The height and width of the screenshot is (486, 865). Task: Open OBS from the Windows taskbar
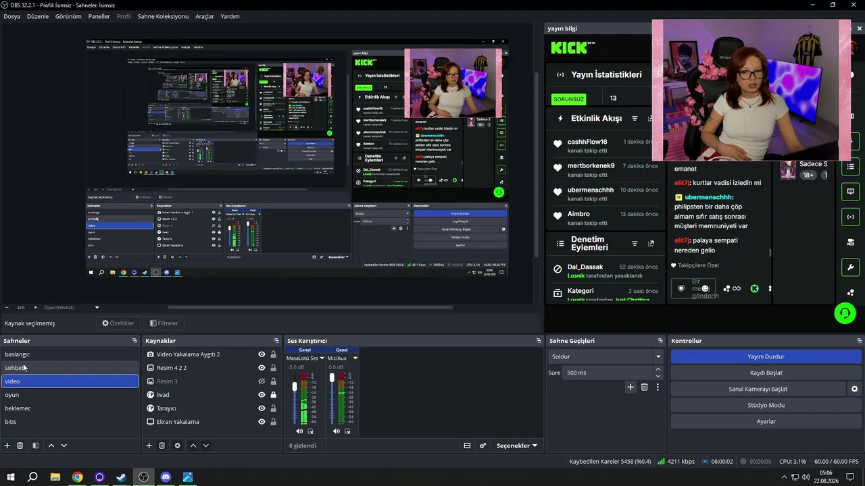144,477
